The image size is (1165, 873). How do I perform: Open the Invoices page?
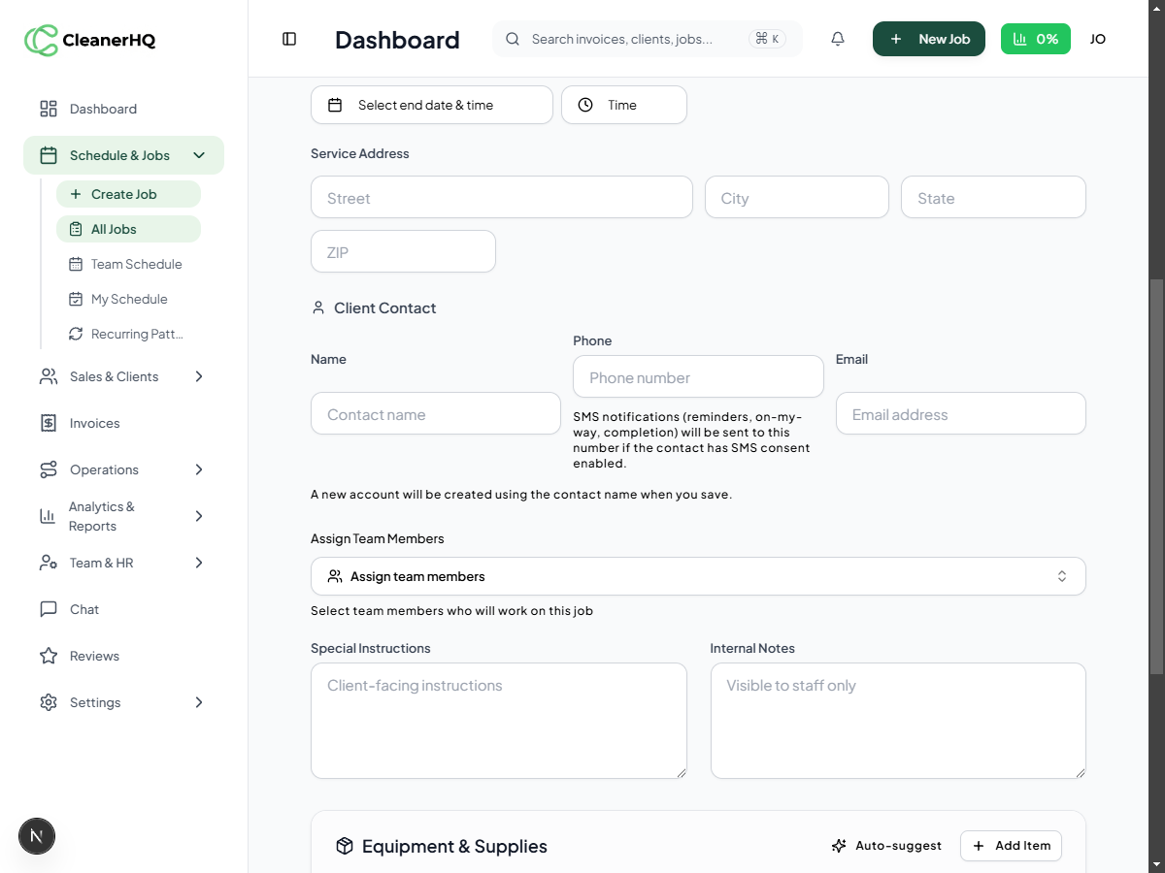(x=94, y=423)
